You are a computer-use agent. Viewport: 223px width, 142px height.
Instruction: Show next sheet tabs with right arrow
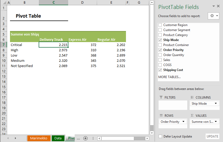(x=15, y=138)
